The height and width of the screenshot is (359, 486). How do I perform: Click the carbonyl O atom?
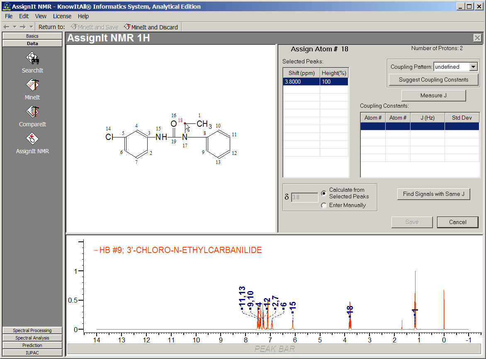point(174,124)
